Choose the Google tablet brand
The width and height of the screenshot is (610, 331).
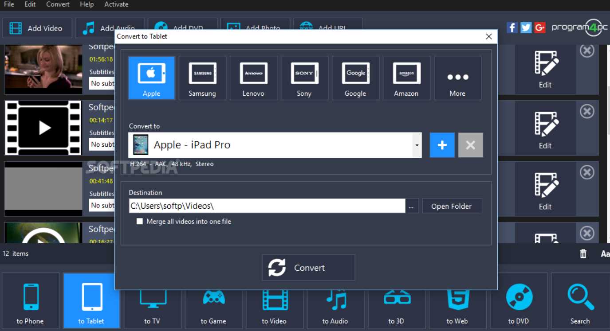[x=355, y=78]
